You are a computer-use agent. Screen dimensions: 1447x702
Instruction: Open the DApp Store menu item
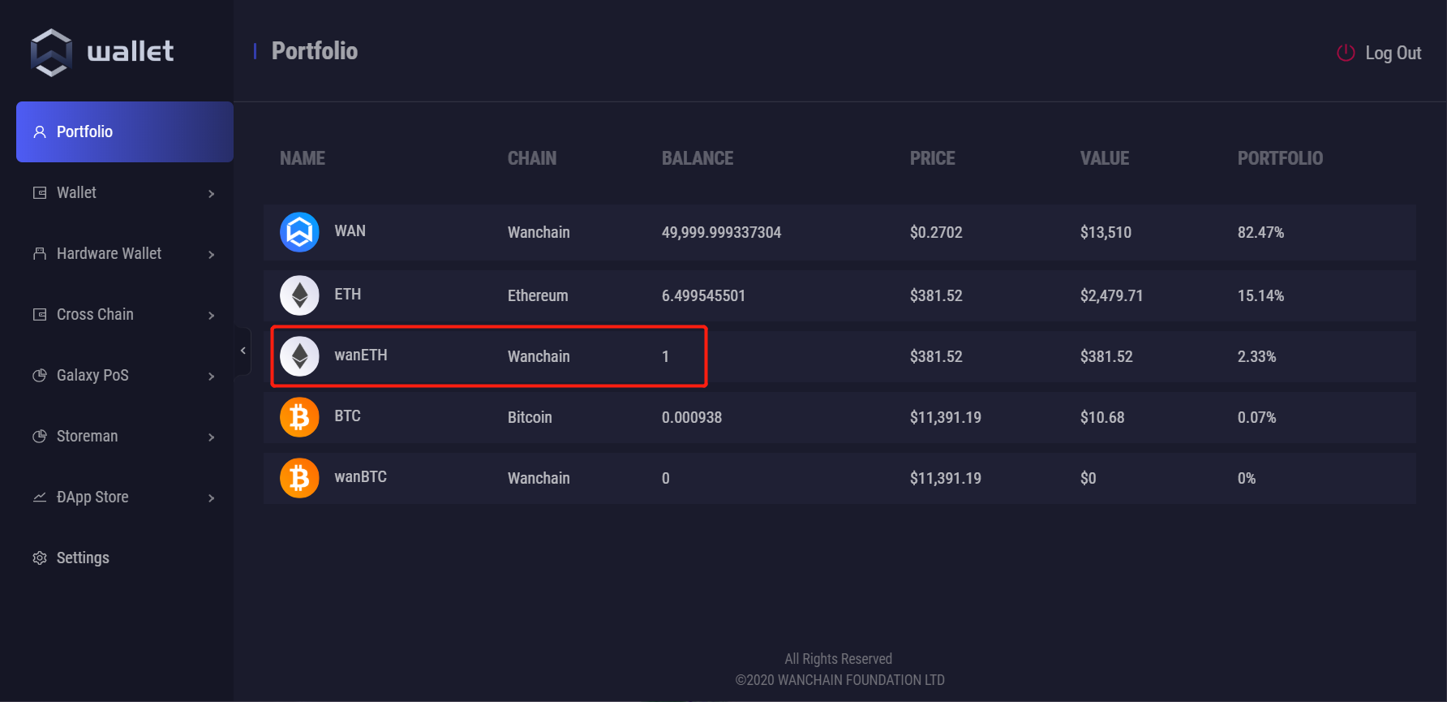[125, 497]
